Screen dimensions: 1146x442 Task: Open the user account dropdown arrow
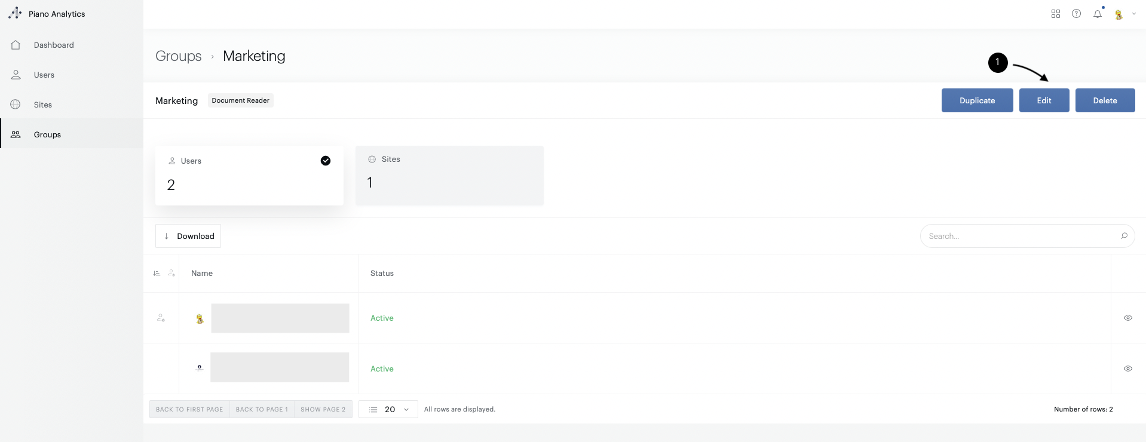[x=1133, y=14]
